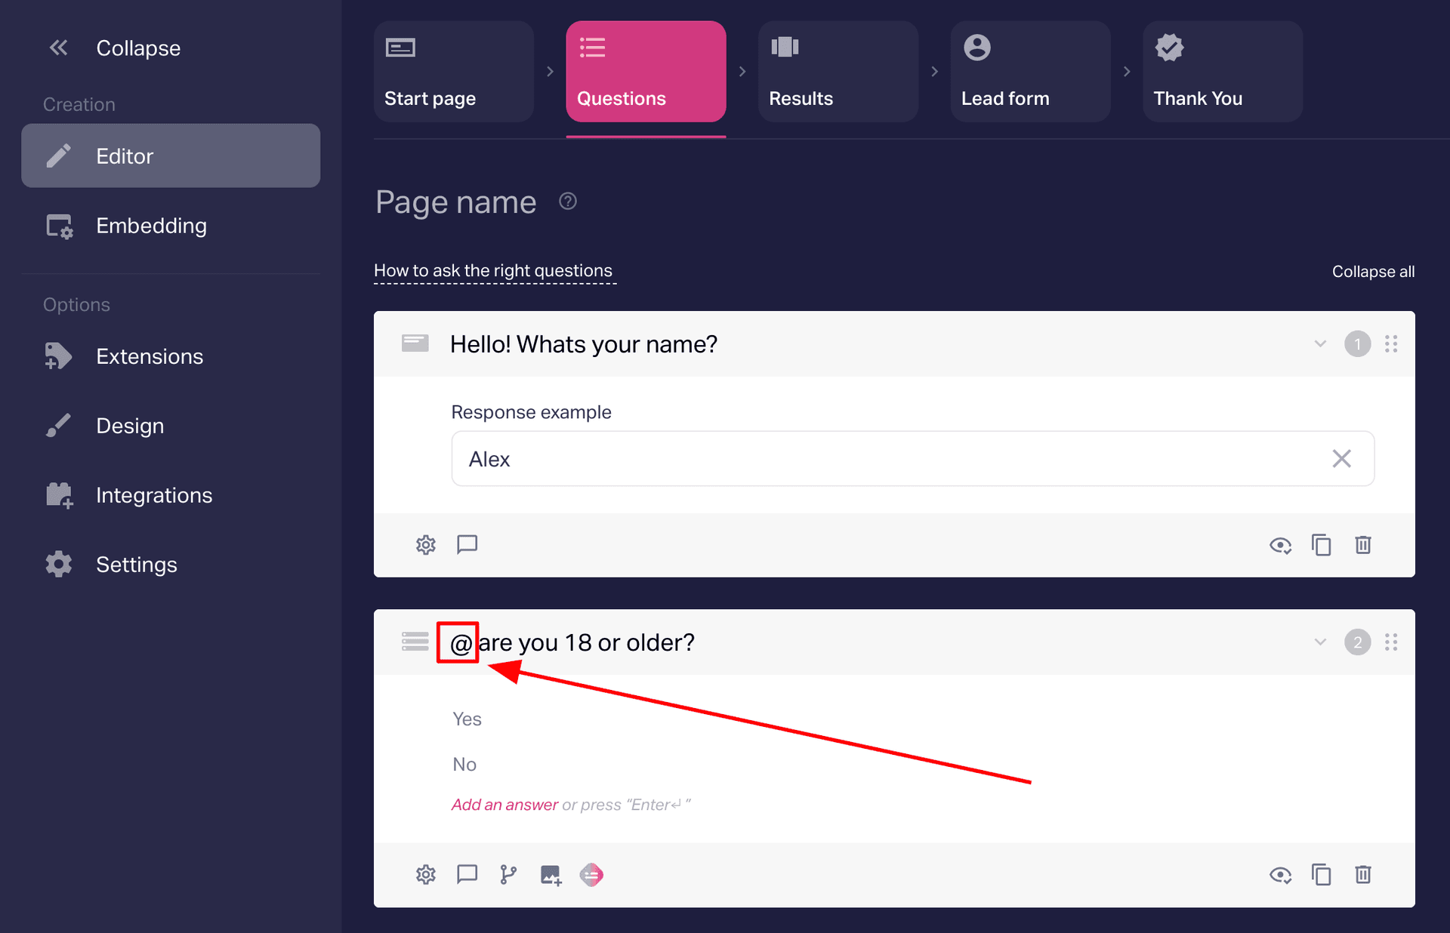Add an image to question 2

point(551,875)
